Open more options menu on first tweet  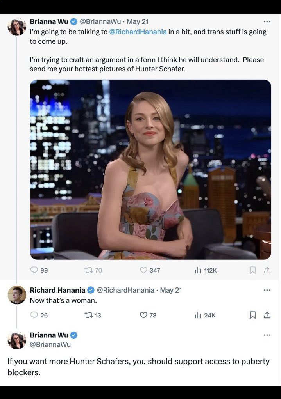coord(267,21)
